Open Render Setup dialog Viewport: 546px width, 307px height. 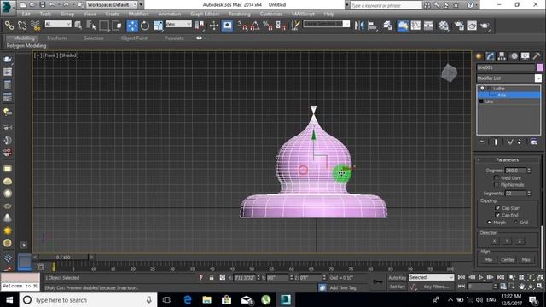[x=459, y=26]
